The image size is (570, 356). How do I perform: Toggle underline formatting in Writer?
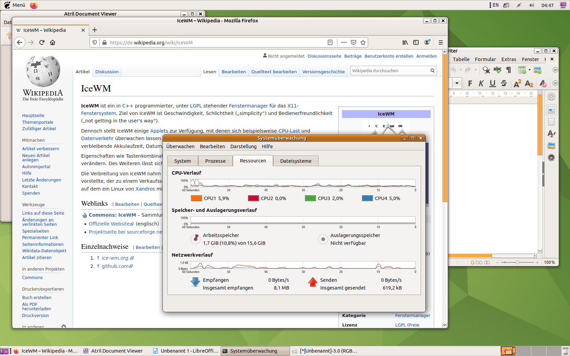click(493, 83)
